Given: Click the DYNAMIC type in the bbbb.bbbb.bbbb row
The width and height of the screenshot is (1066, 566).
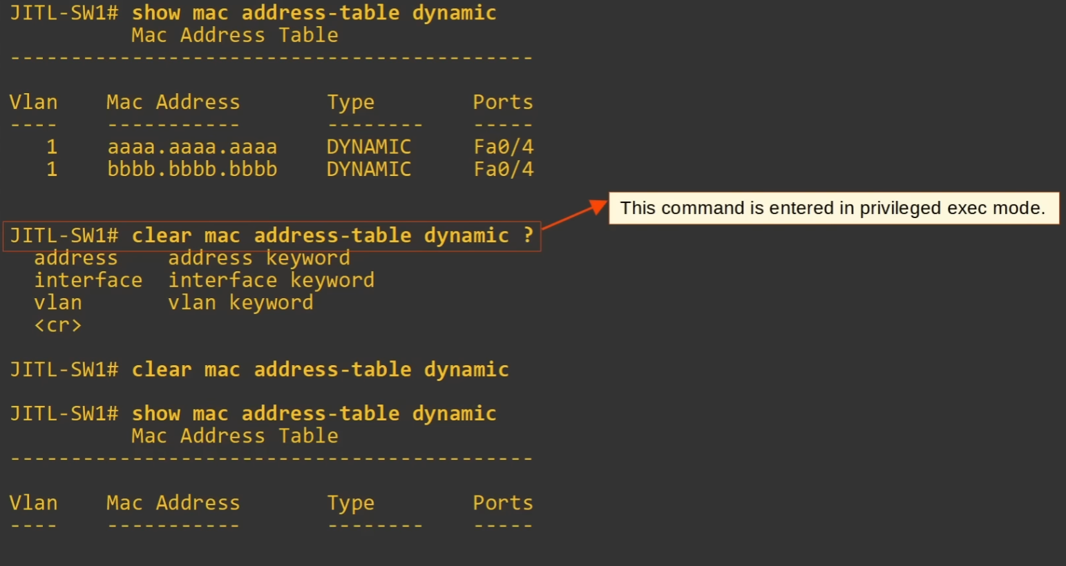Looking at the screenshot, I should [368, 169].
